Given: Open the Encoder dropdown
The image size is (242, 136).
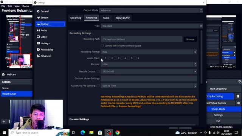Looking at the screenshot, I should pyautogui.click(x=149, y=64).
